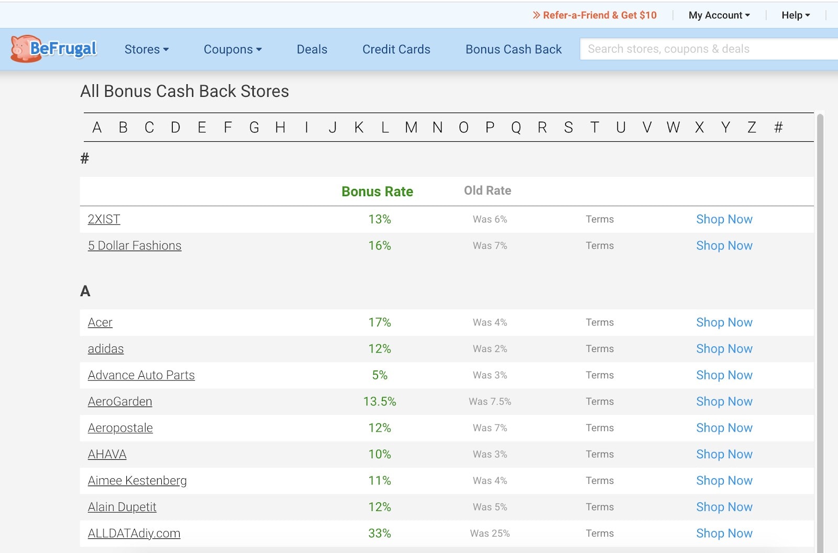This screenshot has height=553, width=838.
Task: Click Shop Now for adidas
Action: [724, 348]
